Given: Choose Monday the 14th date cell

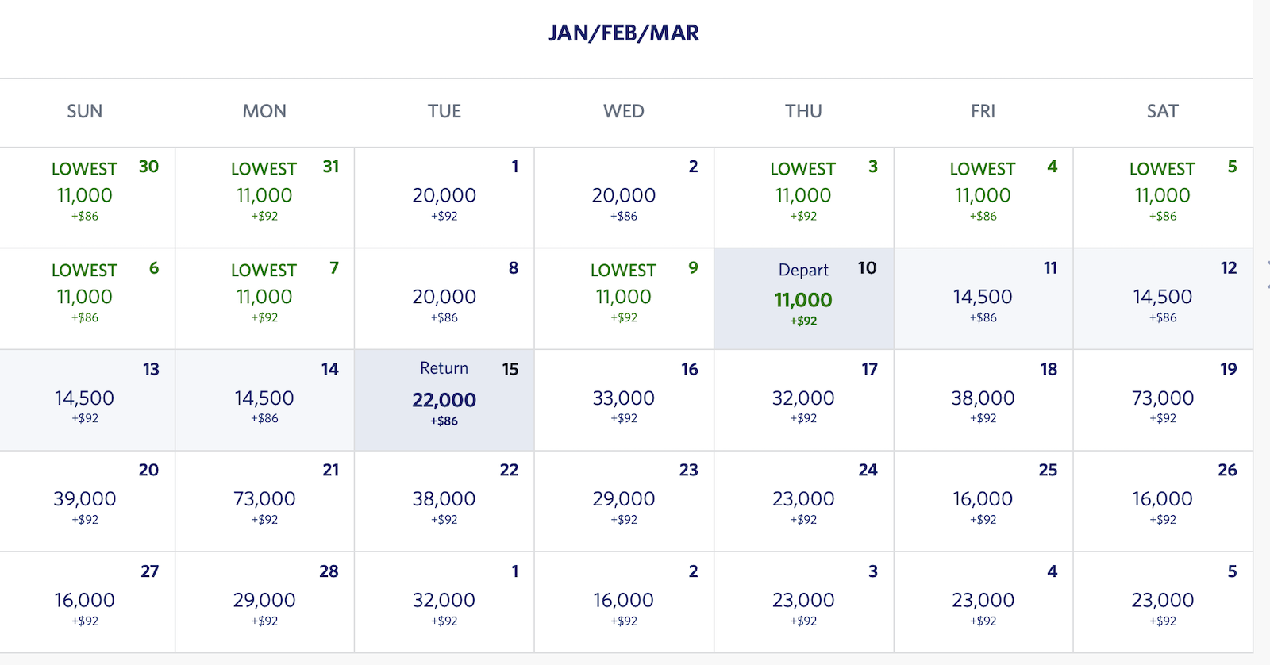Looking at the screenshot, I should (x=264, y=400).
